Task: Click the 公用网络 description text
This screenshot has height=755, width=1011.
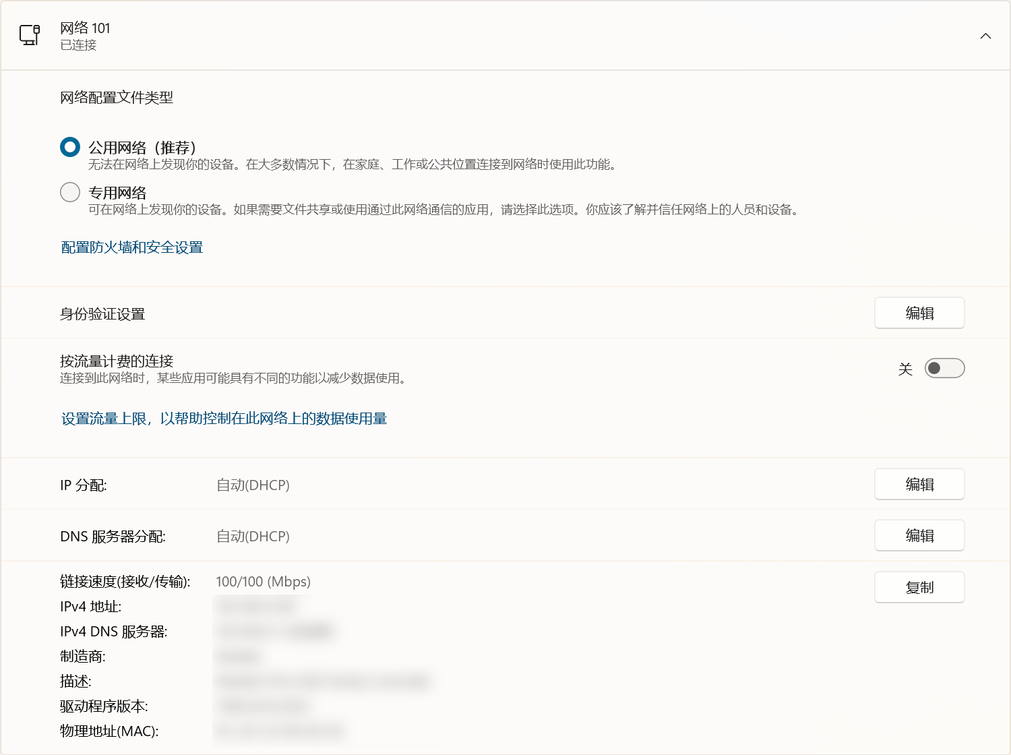Action: (x=353, y=164)
